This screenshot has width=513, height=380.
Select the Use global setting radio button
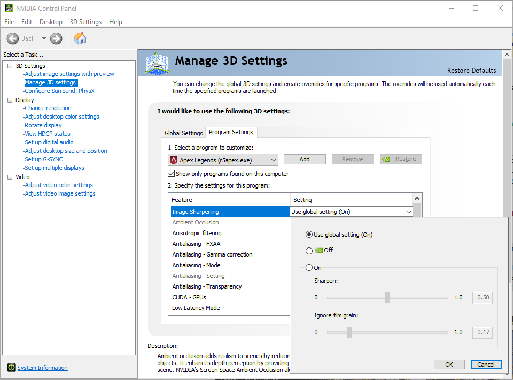point(309,235)
